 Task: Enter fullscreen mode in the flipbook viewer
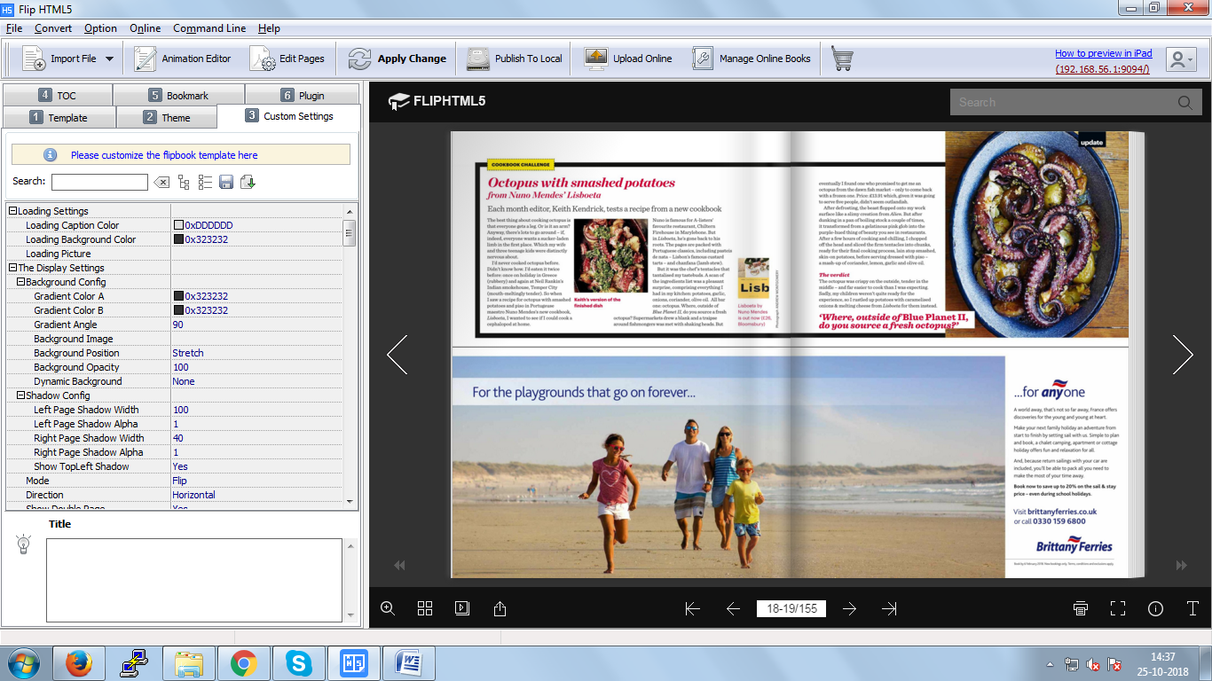(x=1117, y=609)
